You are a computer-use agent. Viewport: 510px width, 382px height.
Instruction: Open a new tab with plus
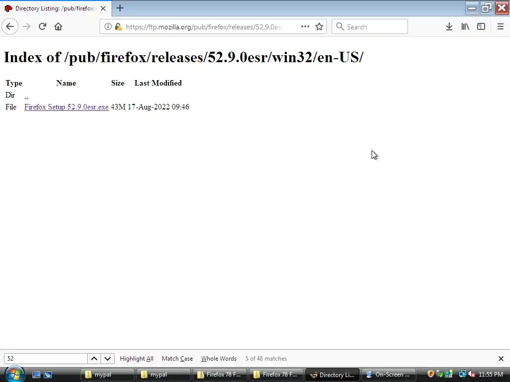pyautogui.click(x=120, y=8)
